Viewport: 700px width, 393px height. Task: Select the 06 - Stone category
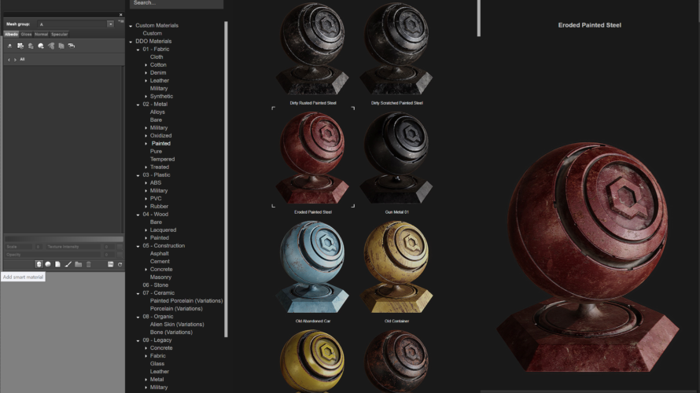click(x=156, y=285)
